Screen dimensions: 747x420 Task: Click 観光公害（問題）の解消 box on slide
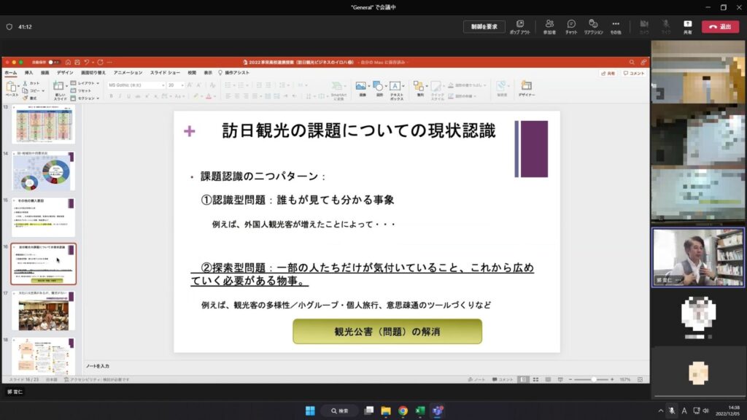[387, 332]
